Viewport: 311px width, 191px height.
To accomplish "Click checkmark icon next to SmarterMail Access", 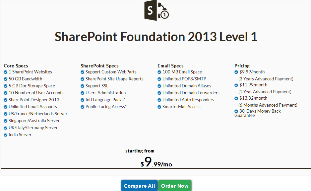I will click(159, 107).
